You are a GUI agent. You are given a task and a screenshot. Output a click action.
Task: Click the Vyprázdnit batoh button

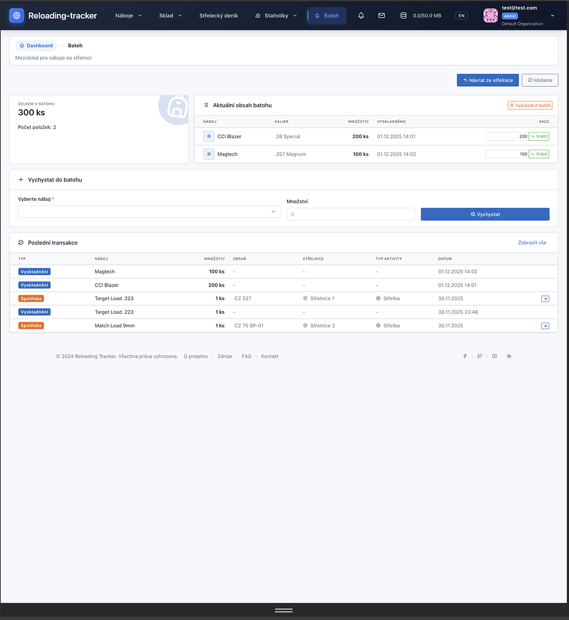pyautogui.click(x=529, y=105)
